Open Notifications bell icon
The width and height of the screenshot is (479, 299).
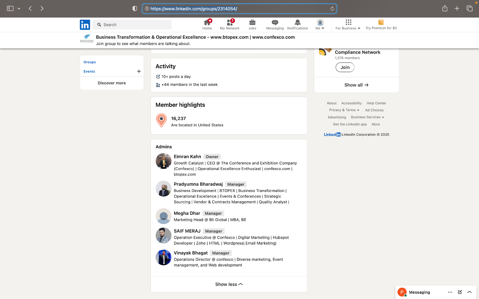coord(298,22)
